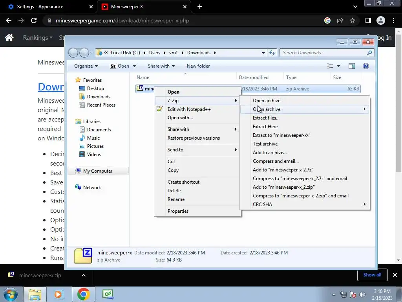Click the Explorer search magnifier icon

tap(369, 53)
